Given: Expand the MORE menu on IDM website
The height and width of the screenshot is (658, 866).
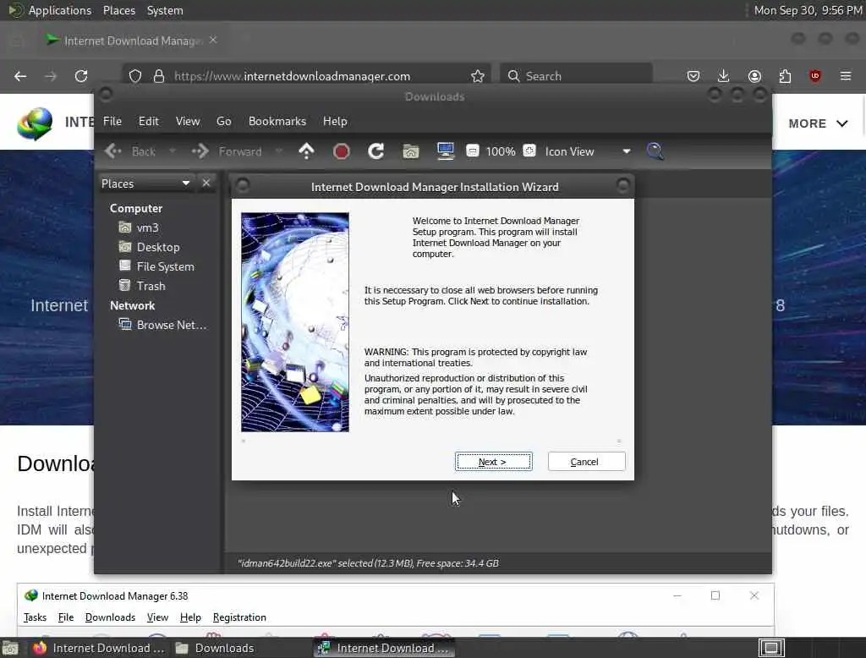Looking at the screenshot, I should 818,123.
